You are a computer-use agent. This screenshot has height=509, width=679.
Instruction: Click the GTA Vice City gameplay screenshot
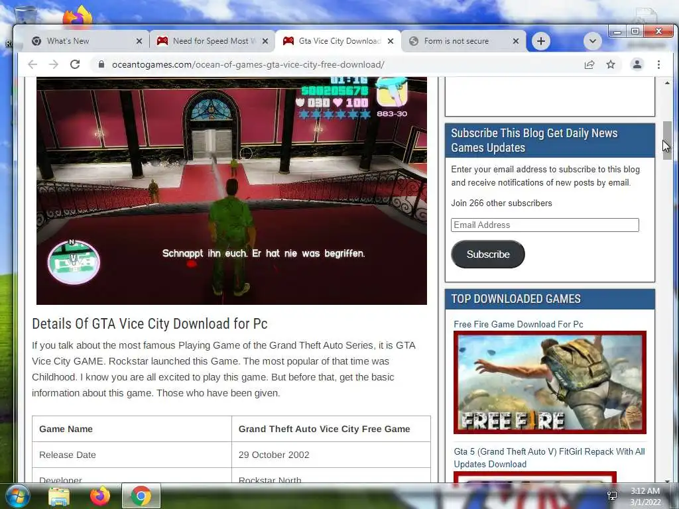(231, 191)
